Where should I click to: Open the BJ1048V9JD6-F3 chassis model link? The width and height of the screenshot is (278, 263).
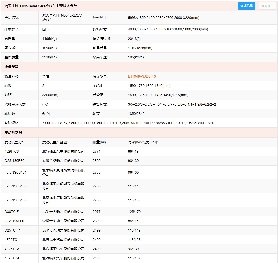[142, 76]
